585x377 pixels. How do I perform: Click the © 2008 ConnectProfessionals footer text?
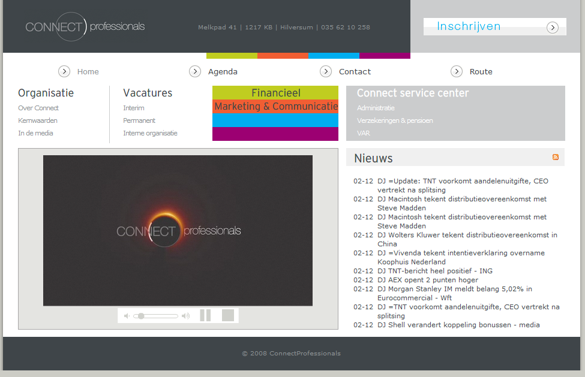pos(292,353)
